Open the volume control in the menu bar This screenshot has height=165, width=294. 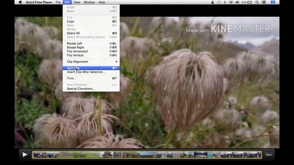[237, 2]
